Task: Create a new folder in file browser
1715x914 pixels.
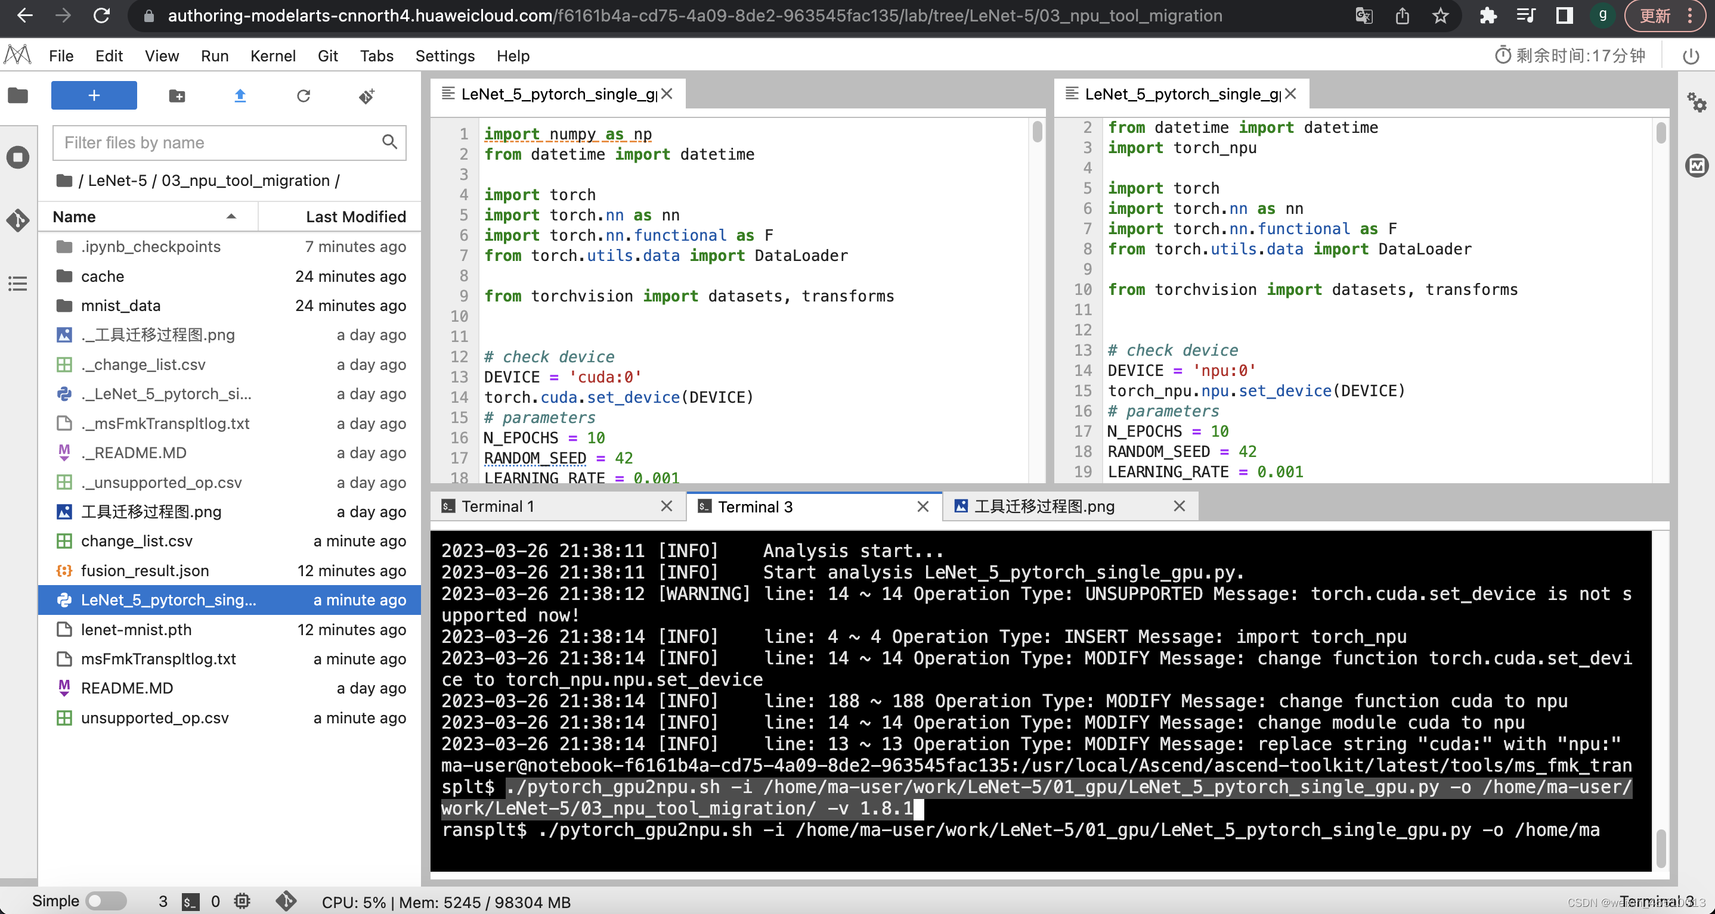Action: [x=177, y=96]
